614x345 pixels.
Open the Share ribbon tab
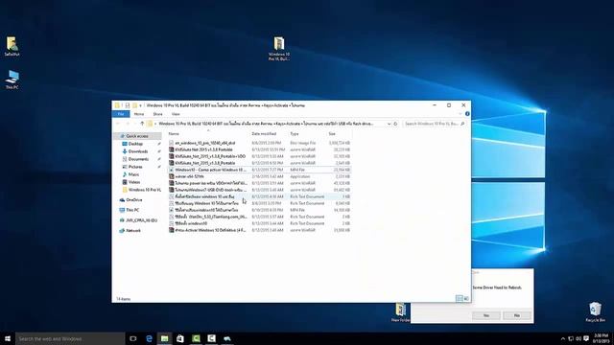point(157,114)
